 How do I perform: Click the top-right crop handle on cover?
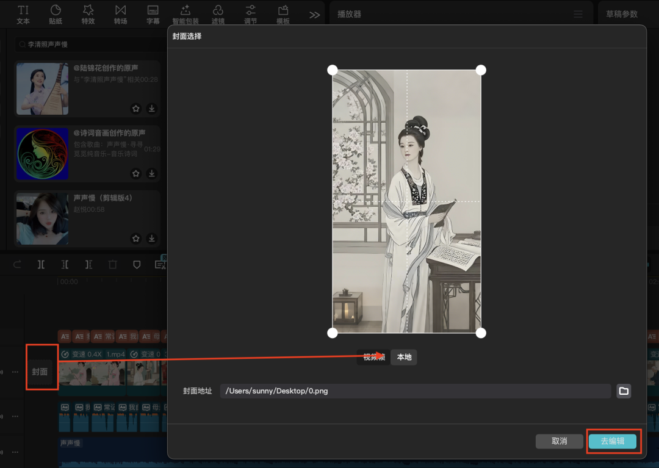pos(481,70)
